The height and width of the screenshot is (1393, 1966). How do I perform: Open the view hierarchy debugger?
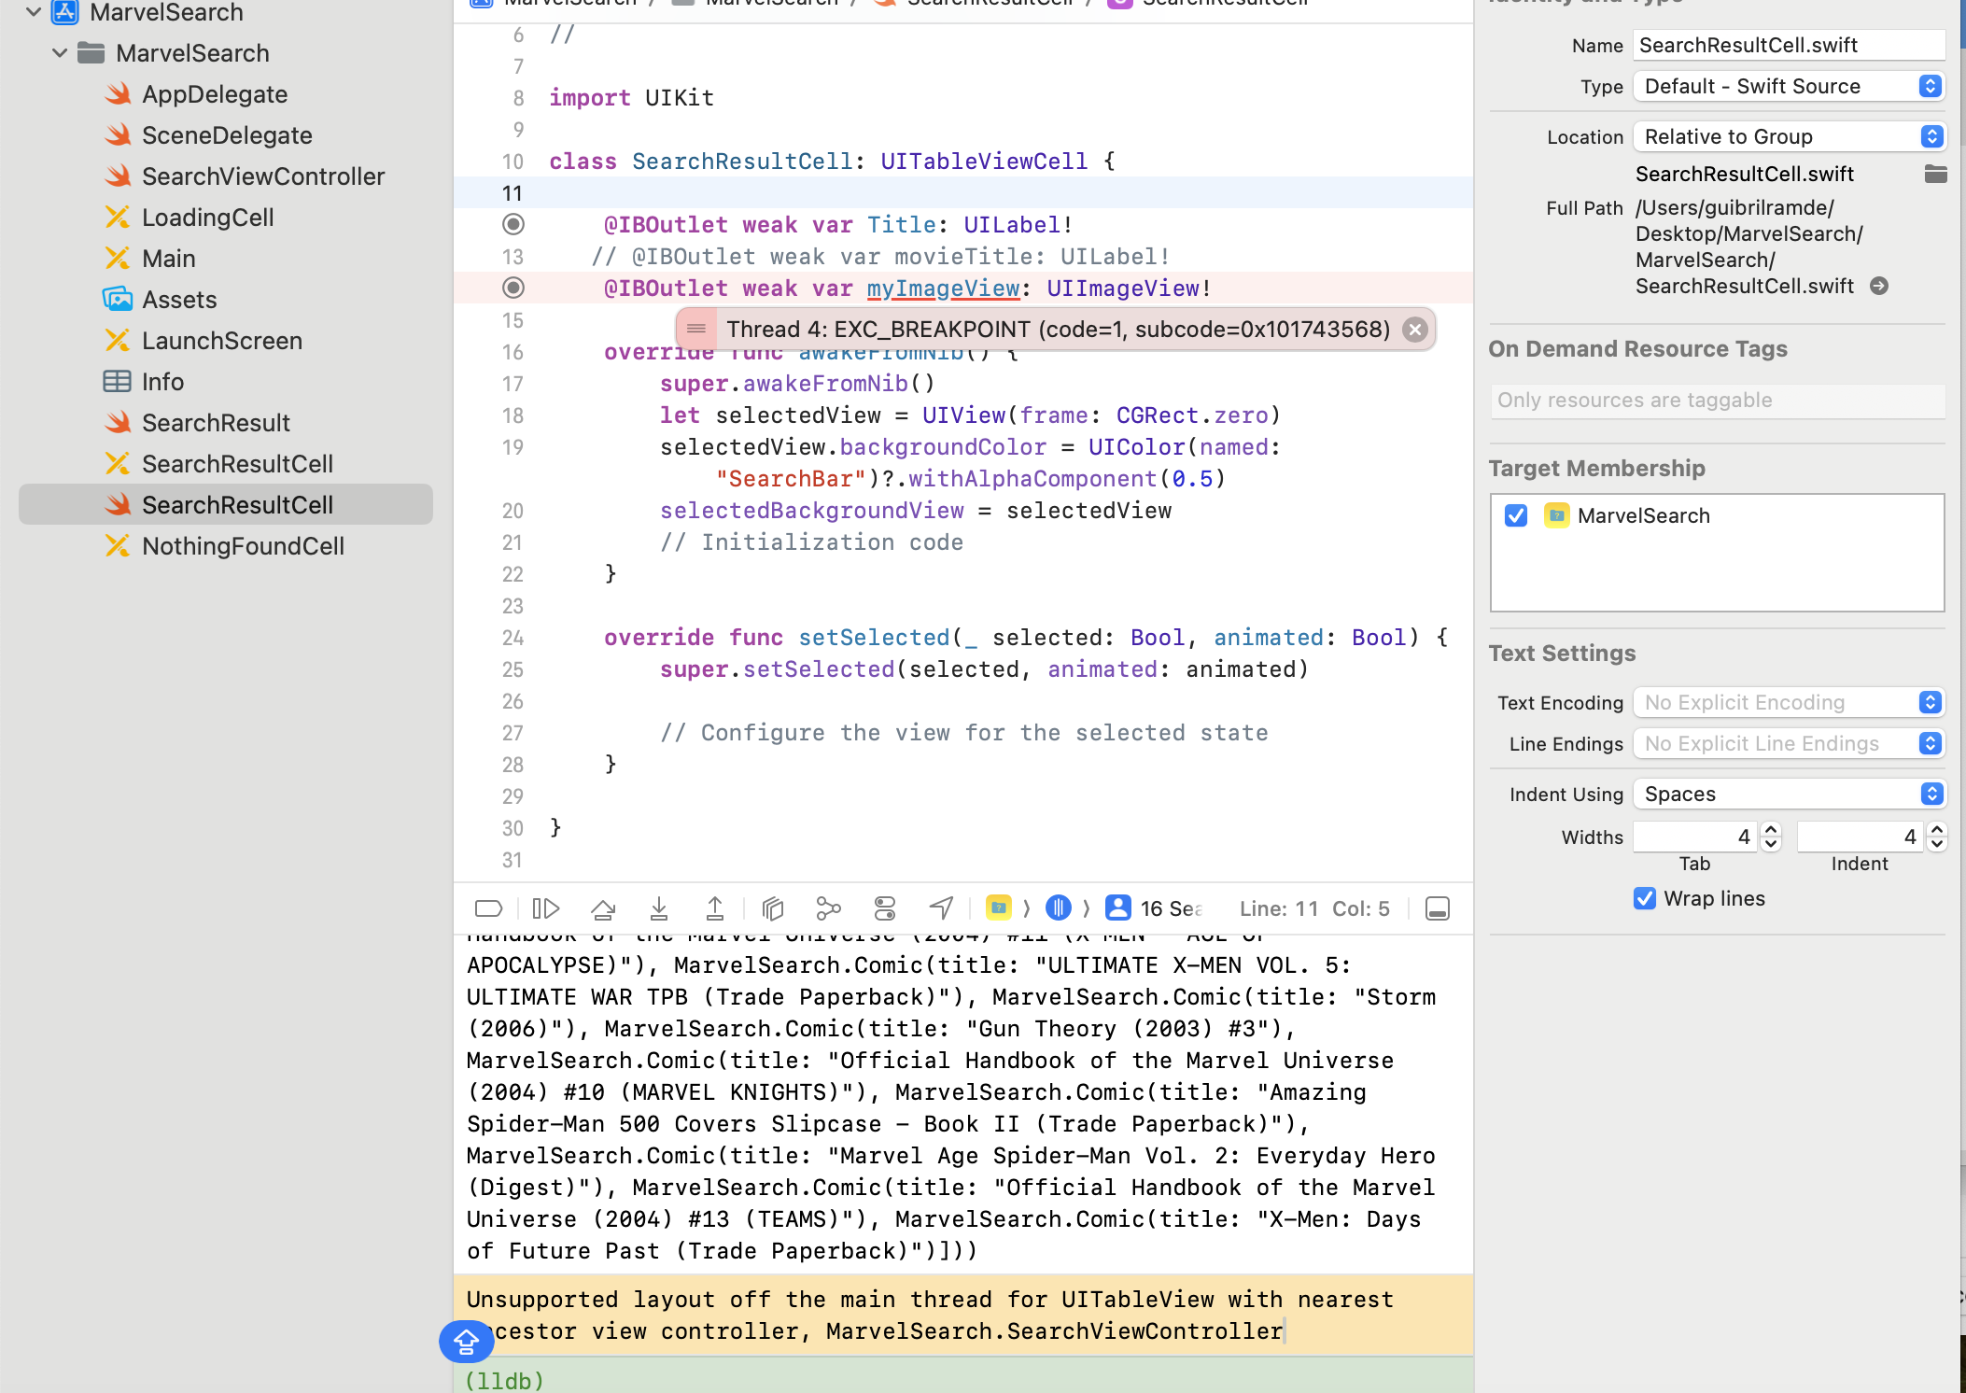click(x=772, y=908)
